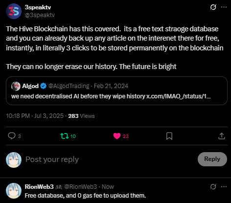
Task: Repost the tweet via the retweet icon
Action: [65, 136]
